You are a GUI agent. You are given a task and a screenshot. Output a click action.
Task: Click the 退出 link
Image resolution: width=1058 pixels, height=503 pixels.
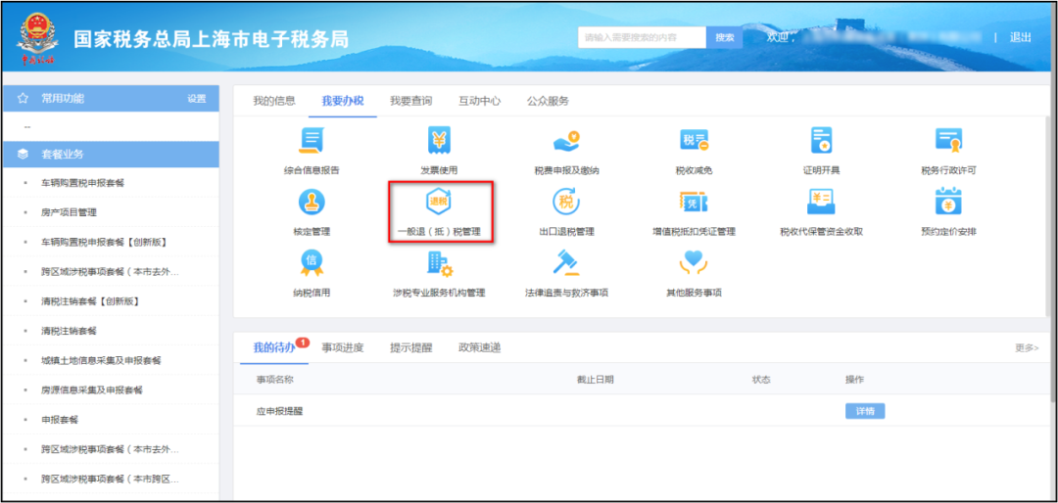[x=1020, y=38]
